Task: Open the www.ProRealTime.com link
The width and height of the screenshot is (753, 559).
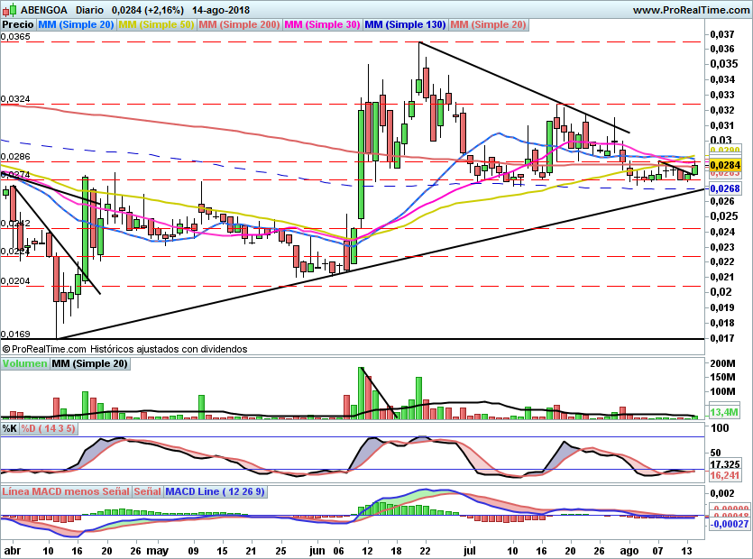Action: point(691,10)
